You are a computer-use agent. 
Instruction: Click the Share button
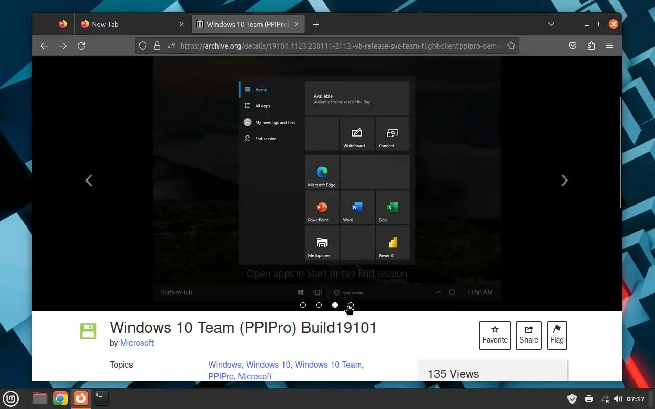click(x=529, y=335)
